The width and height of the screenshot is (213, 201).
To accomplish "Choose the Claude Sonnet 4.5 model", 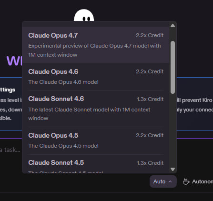I will 96,164.
